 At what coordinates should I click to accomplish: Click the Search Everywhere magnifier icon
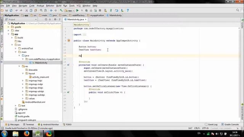click(238, 10)
